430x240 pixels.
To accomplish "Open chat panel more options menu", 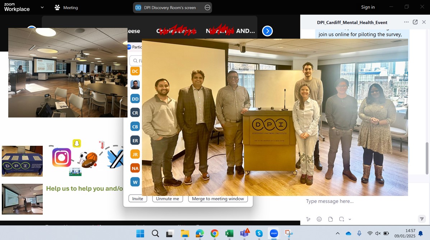I will [406, 22].
